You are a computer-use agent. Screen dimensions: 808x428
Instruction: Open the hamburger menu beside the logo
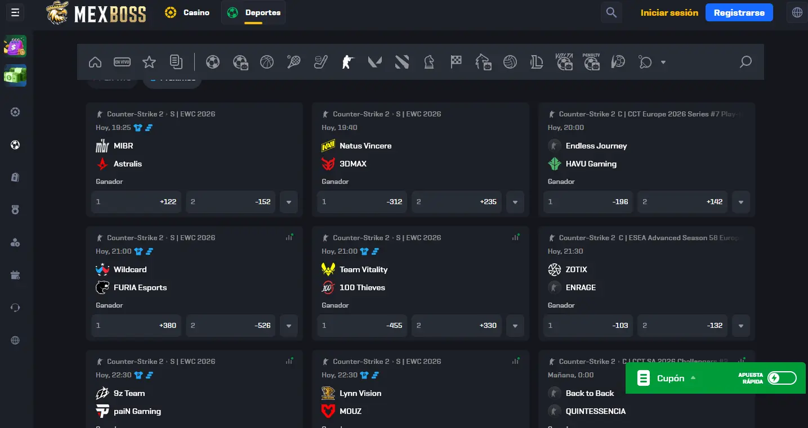point(15,12)
